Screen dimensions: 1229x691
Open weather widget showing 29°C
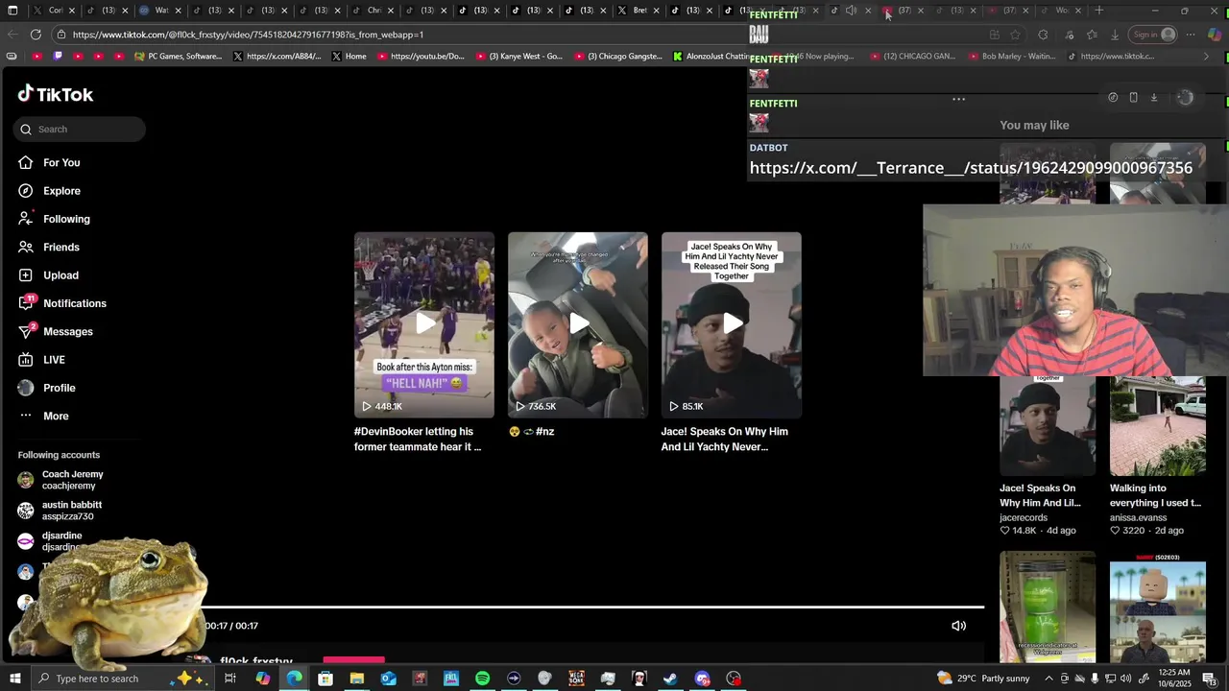(983, 679)
